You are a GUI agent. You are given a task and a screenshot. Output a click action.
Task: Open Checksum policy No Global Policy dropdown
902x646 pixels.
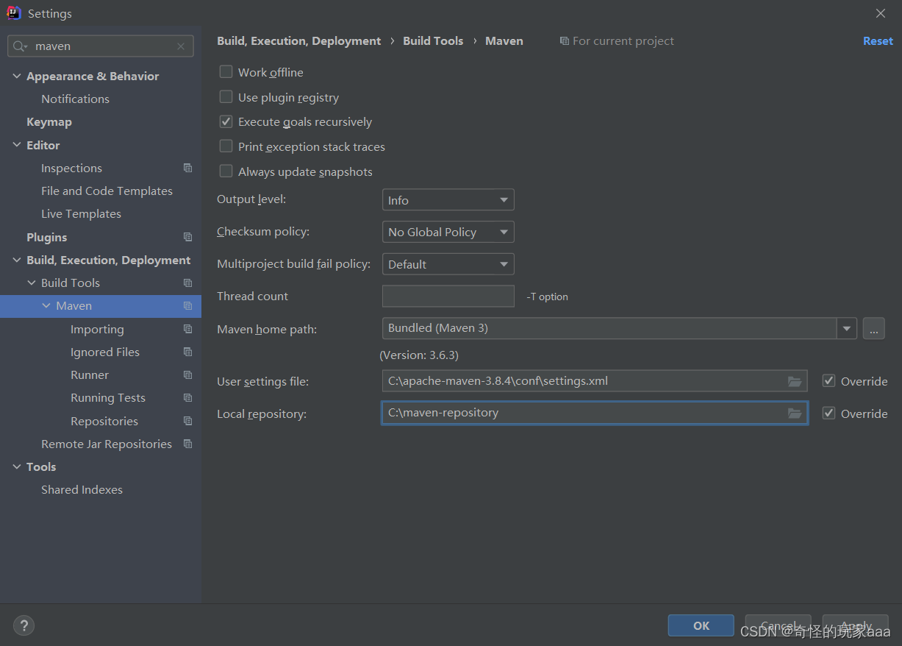pyautogui.click(x=448, y=232)
